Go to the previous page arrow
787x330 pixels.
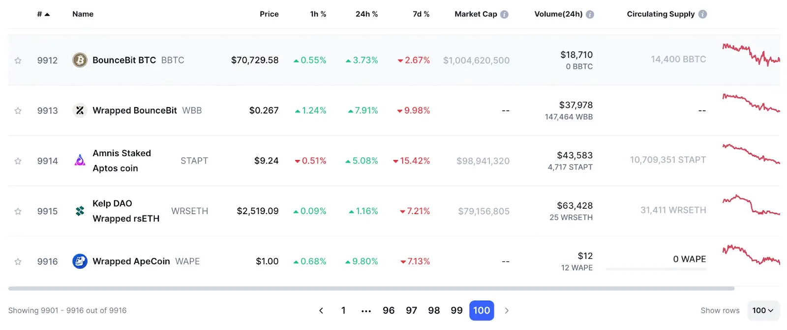[x=321, y=310]
